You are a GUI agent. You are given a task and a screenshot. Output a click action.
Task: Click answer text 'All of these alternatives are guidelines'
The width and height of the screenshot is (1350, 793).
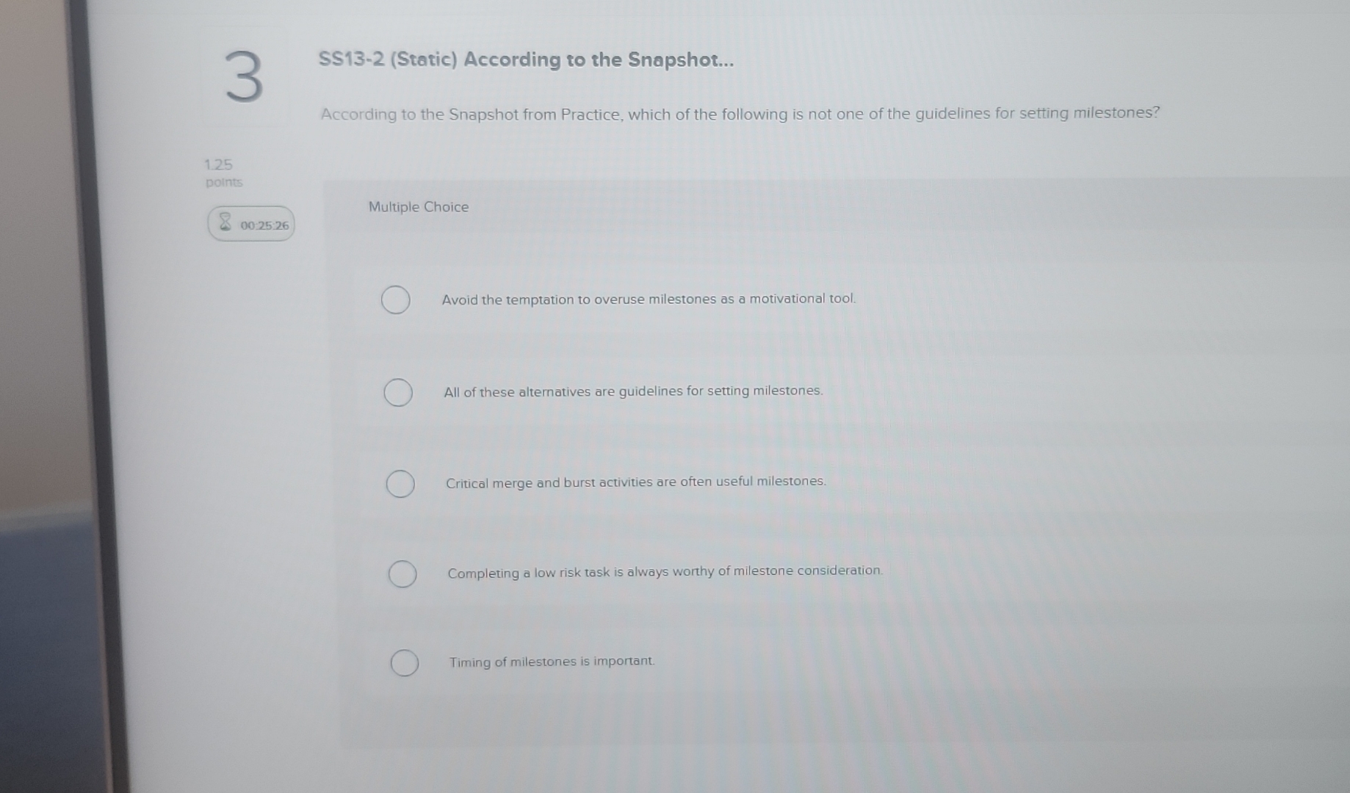[633, 391]
